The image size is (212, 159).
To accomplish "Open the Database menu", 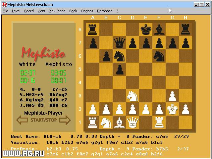I will (105, 11).
